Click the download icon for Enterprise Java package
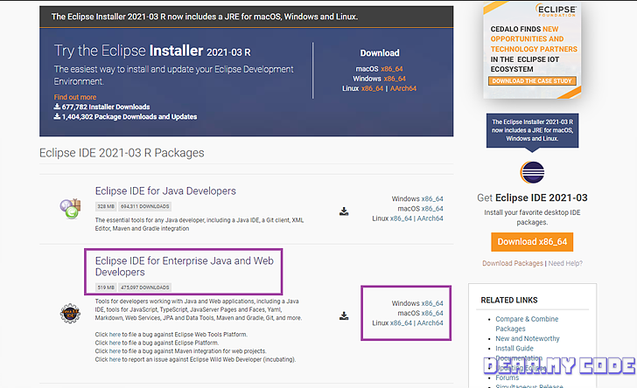This screenshot has width=637, height=388. click(344, 315)
